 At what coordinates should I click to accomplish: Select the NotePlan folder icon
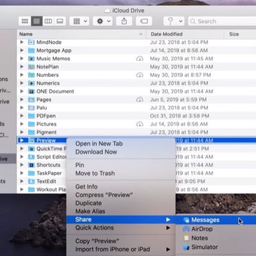[x=31, y=67]
